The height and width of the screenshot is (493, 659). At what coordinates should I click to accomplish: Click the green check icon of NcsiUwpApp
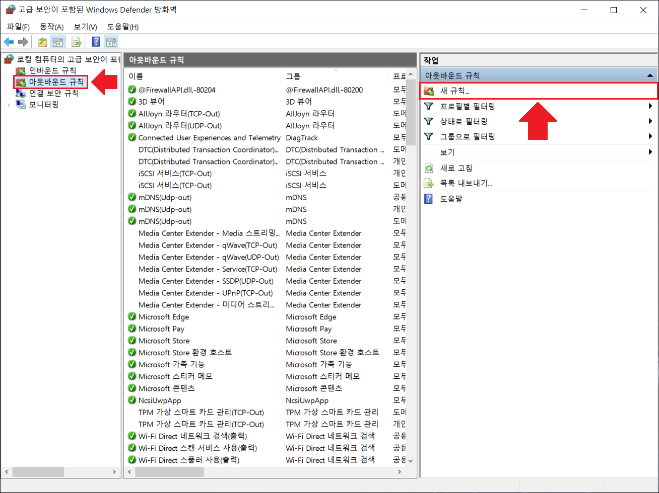click(132, 401)
